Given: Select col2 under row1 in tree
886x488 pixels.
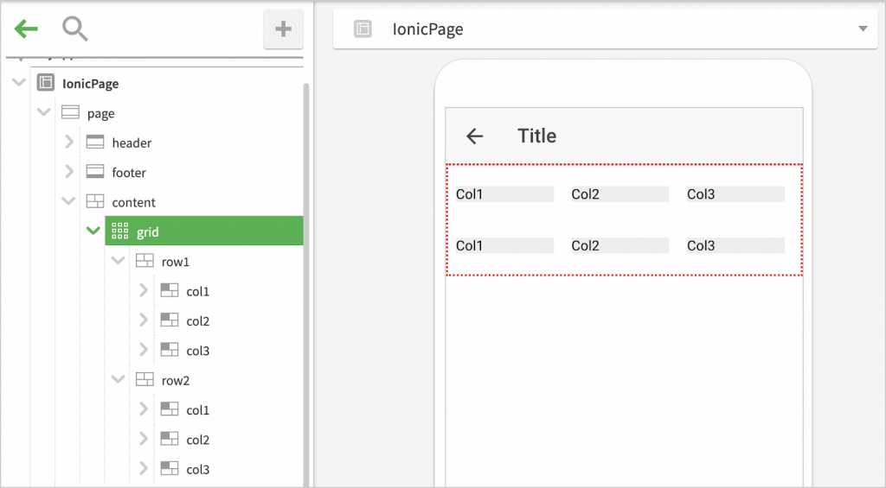Looking at the screenshot, I should (197, 321).
